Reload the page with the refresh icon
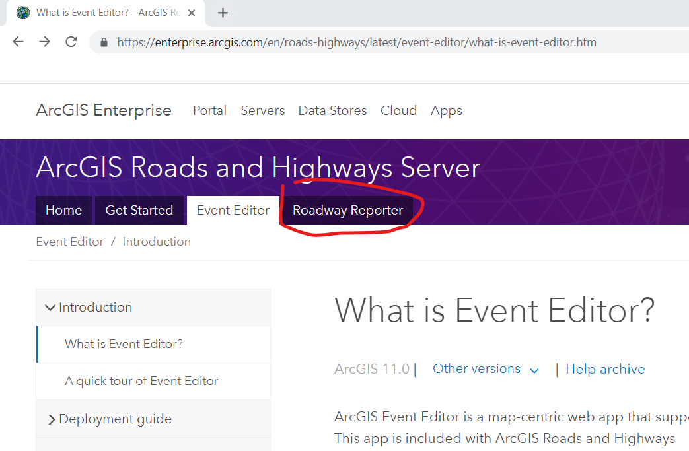The image size is (689, 451). tap(71, 42)
